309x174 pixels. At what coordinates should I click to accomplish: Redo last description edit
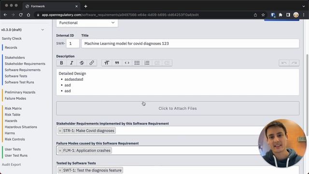[294, 63]
